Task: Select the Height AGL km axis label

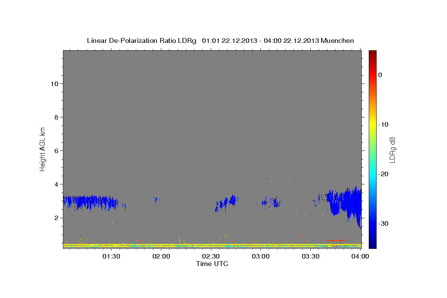Action: tap(43, 149)
